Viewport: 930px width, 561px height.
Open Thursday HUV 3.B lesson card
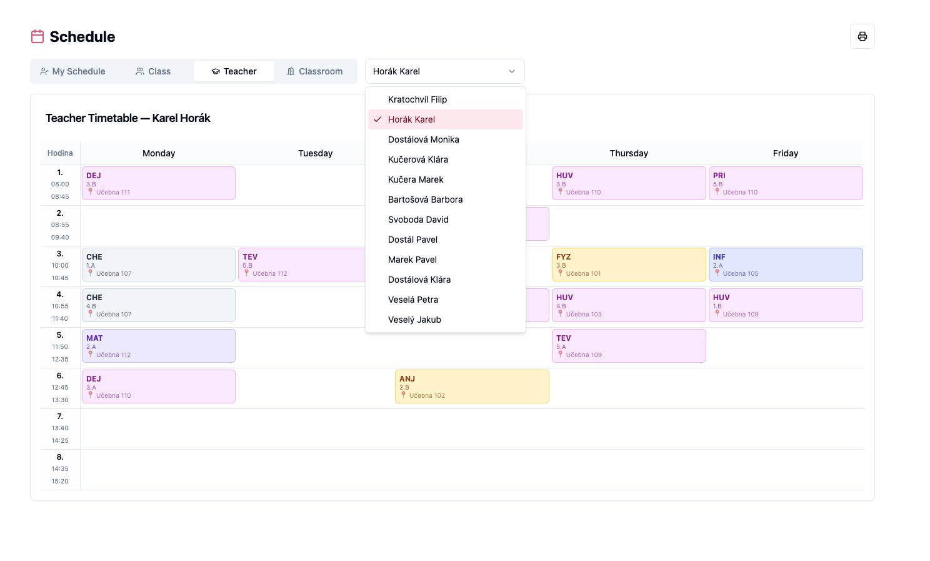629,183
